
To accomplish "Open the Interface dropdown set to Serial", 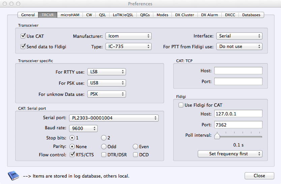I will (x=239, y=36).
